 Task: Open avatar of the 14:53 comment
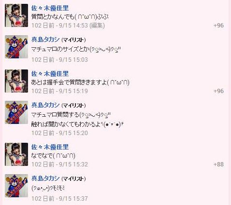click(x=16, y=15)
